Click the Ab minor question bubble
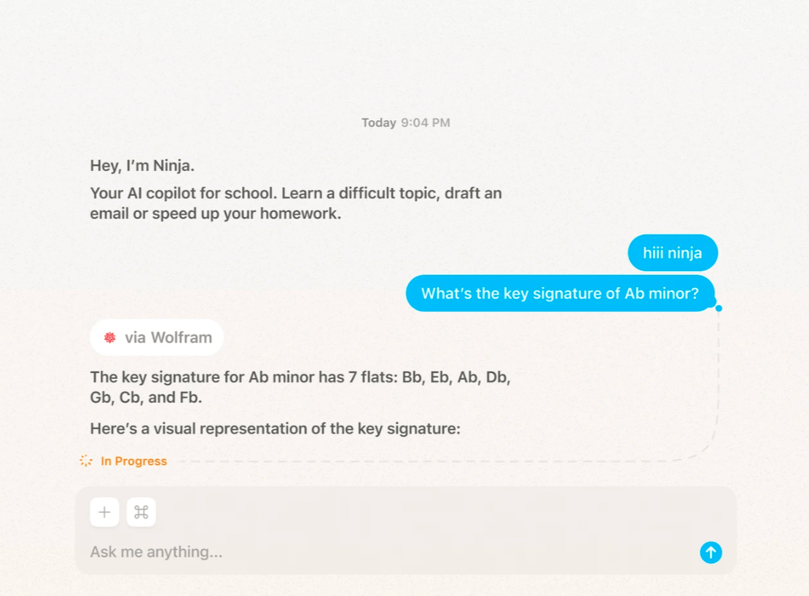The height and width of the screenshot is (596, 809). pyautogui.click(x=560, y=293)
